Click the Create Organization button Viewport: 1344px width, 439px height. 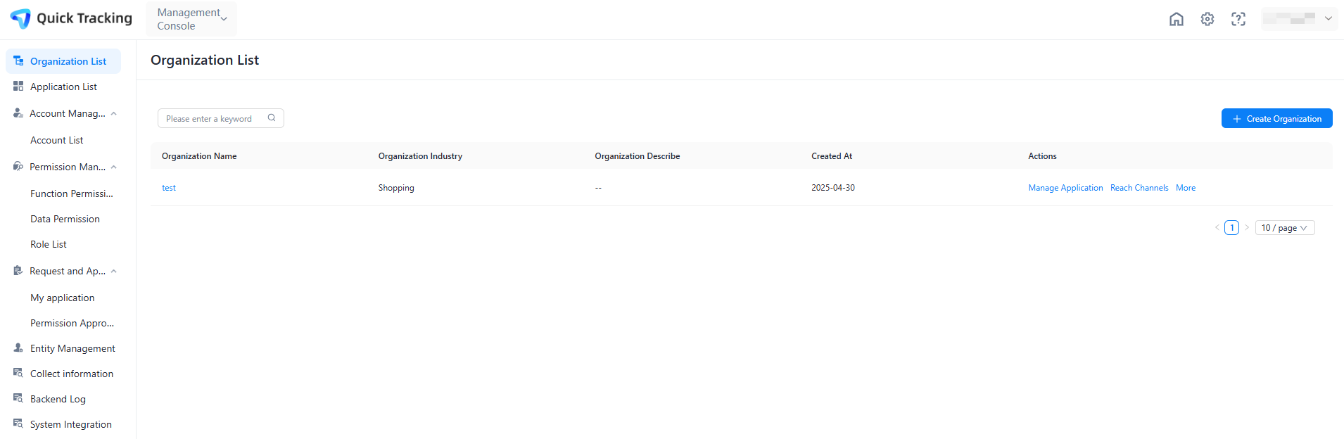click(x=1276, y=118)
